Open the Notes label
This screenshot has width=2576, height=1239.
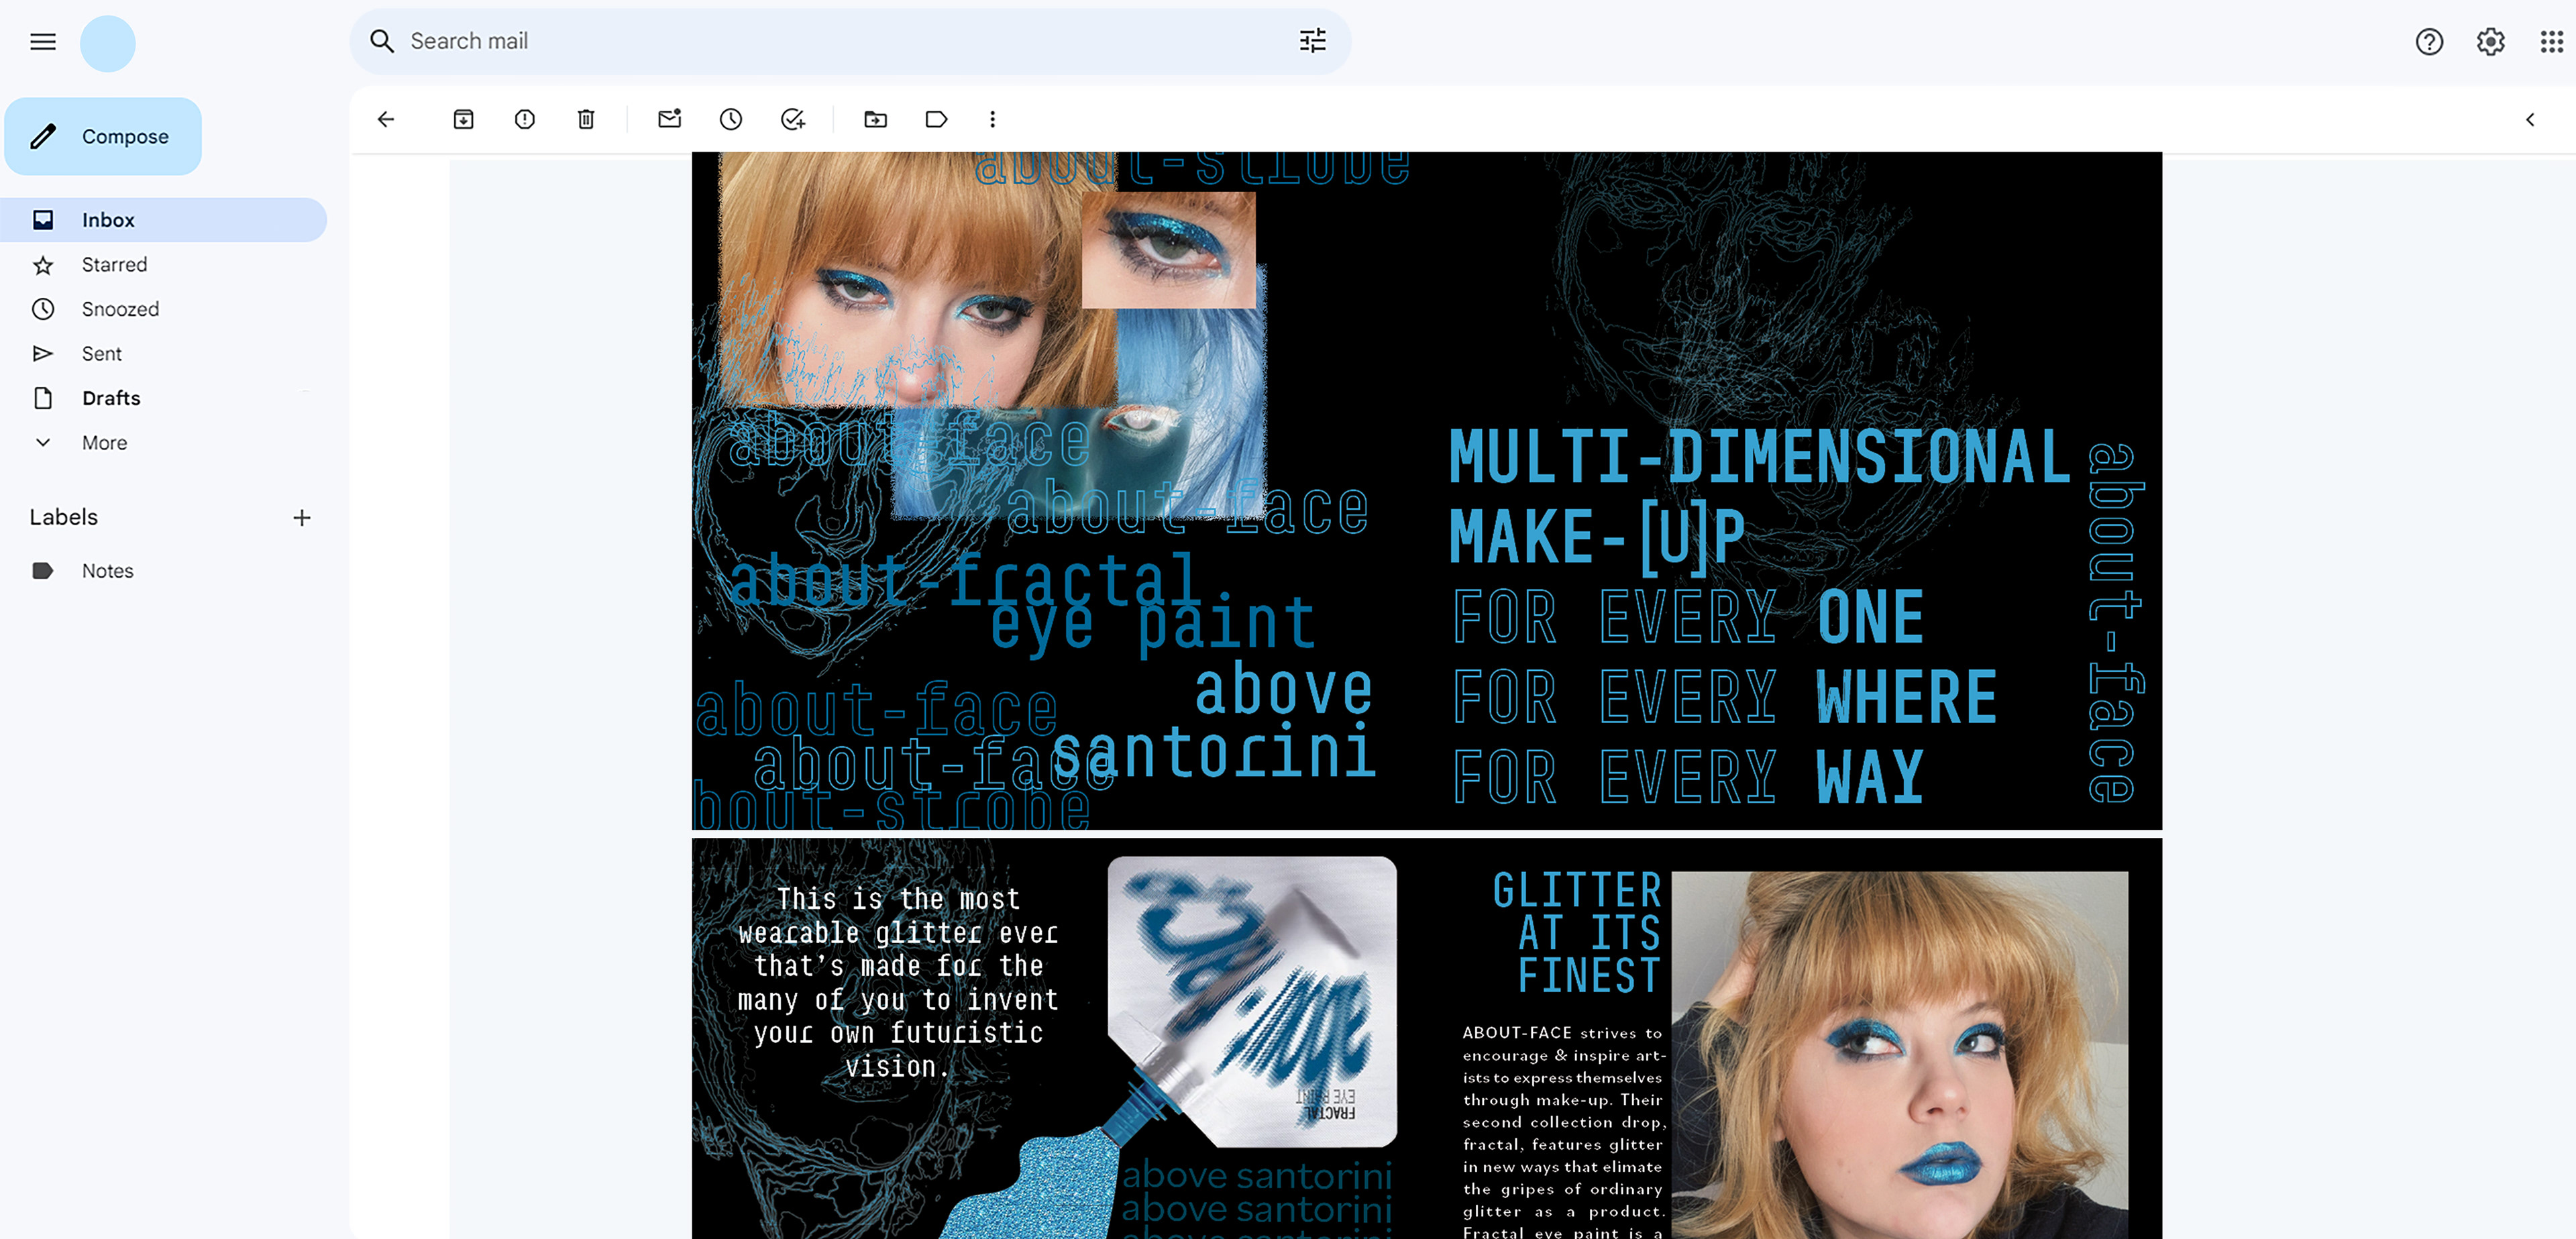107,571
